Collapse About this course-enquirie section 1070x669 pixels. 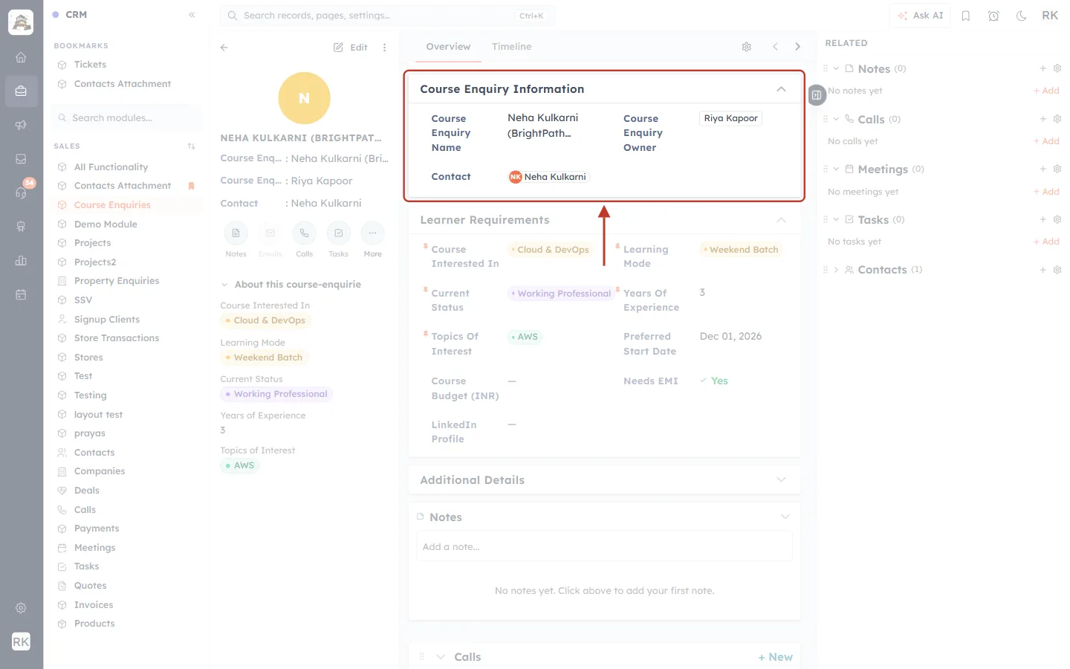point(224,285)
